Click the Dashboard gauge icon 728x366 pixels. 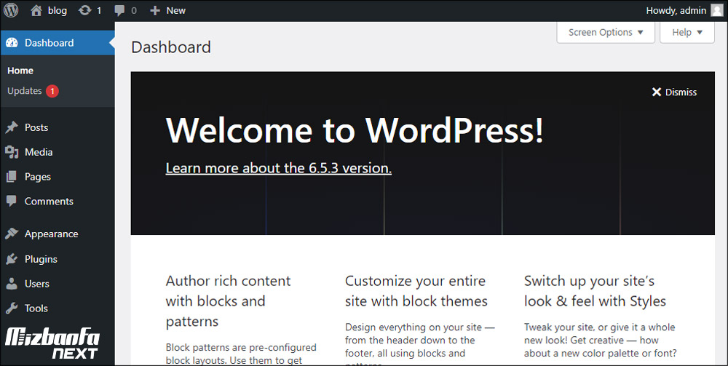[12, 43]
